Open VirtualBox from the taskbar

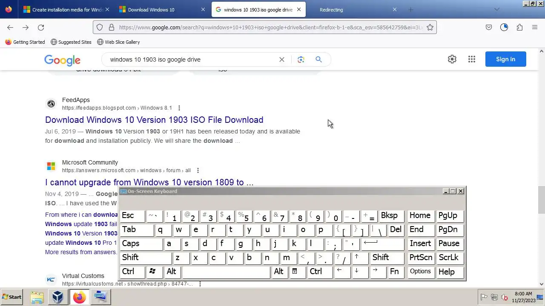[58, 297]
